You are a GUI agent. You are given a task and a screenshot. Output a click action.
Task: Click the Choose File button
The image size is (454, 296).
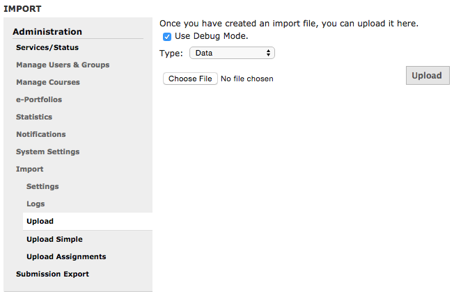pos(190,79)
